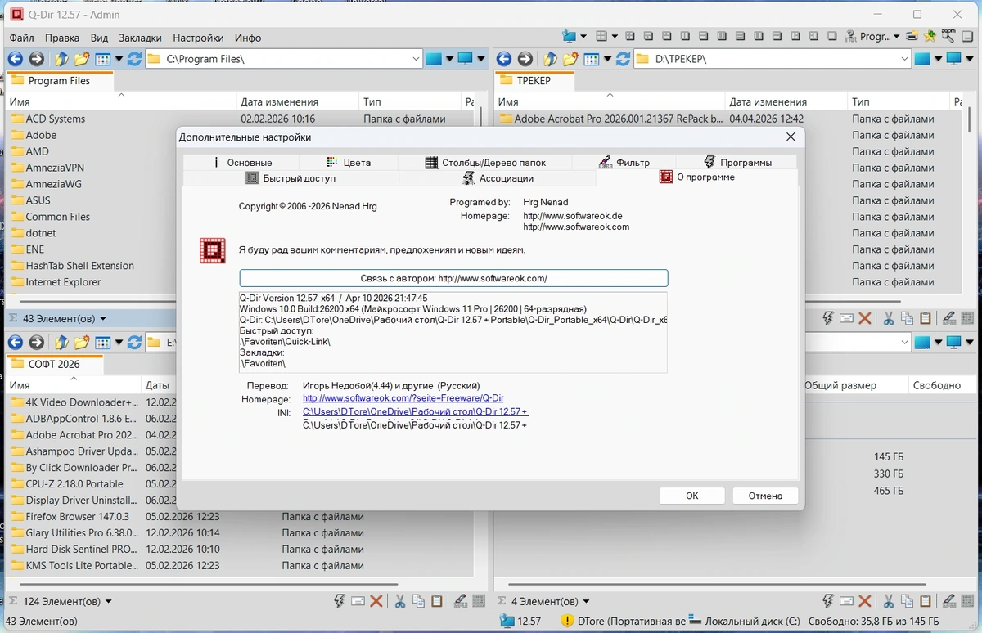Open the Program Files path dropdown
Viewport: 982px width, 633px height.
tap(416, 59)
